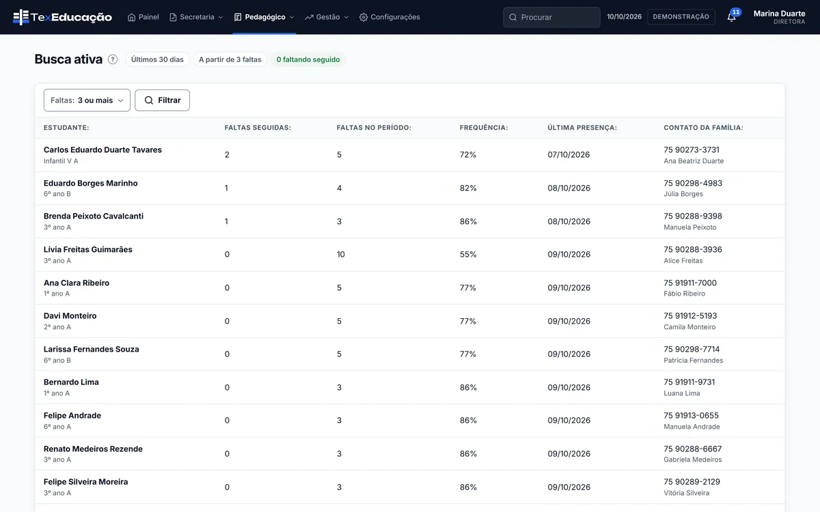Viewport: 820px width, 512px height.
Task: Click student Davi Monteiro
Action: pos(70,316)
